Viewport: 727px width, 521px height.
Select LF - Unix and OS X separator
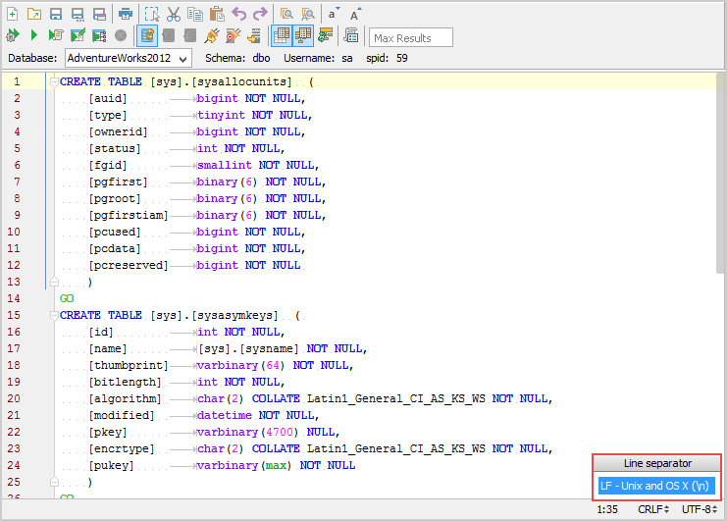point(656,486)
